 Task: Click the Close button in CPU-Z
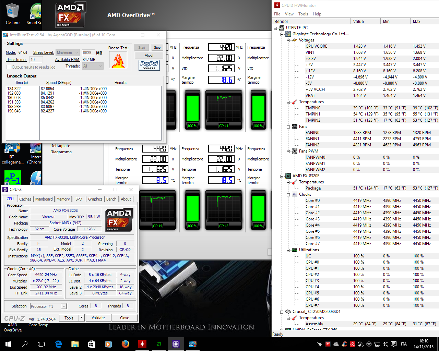tap(124, 318)
